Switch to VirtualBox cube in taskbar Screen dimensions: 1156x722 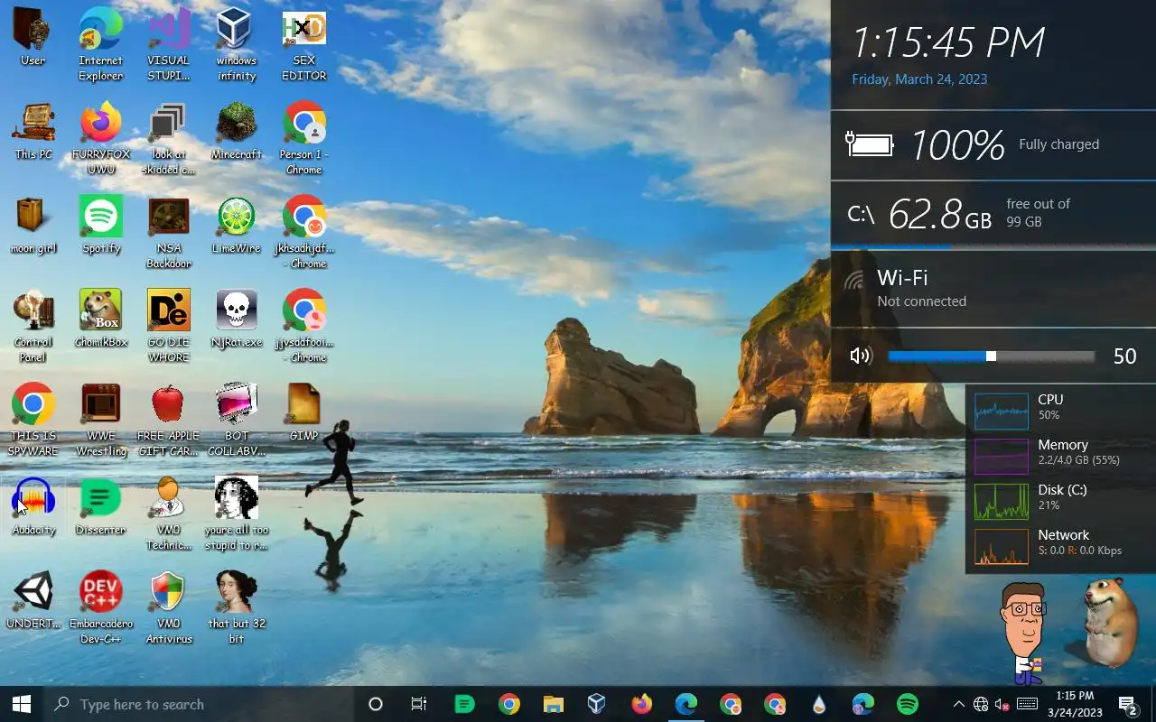click(596, 704)
